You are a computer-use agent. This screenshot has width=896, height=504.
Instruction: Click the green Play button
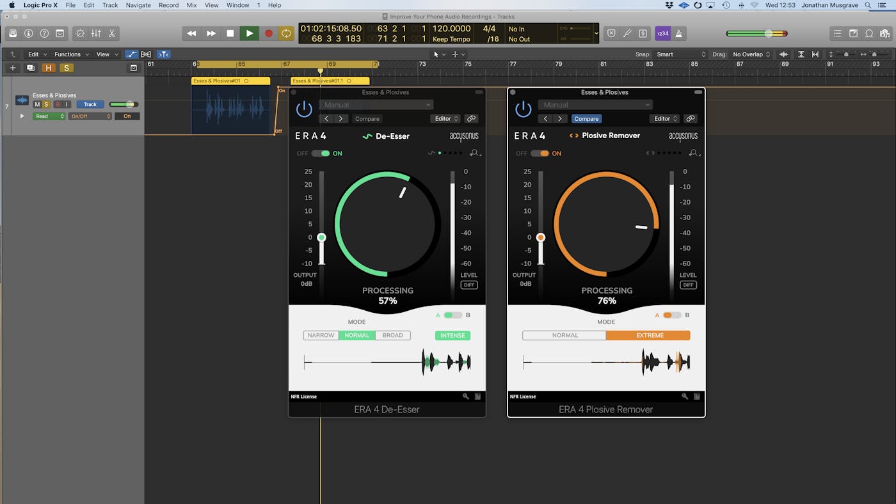click(x=250, y=33)
